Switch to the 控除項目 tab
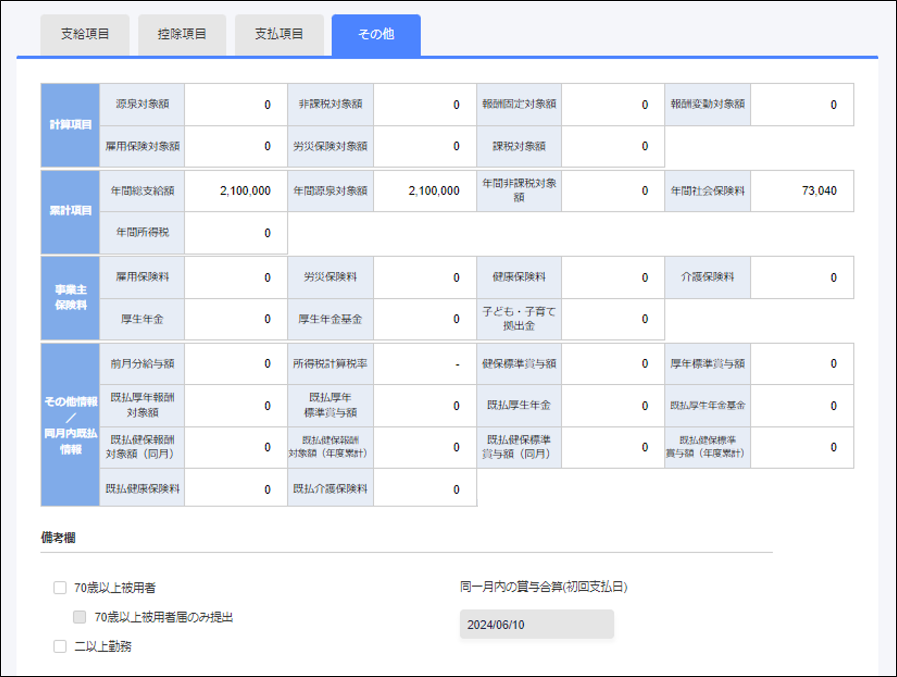 (x=182, y=34)
